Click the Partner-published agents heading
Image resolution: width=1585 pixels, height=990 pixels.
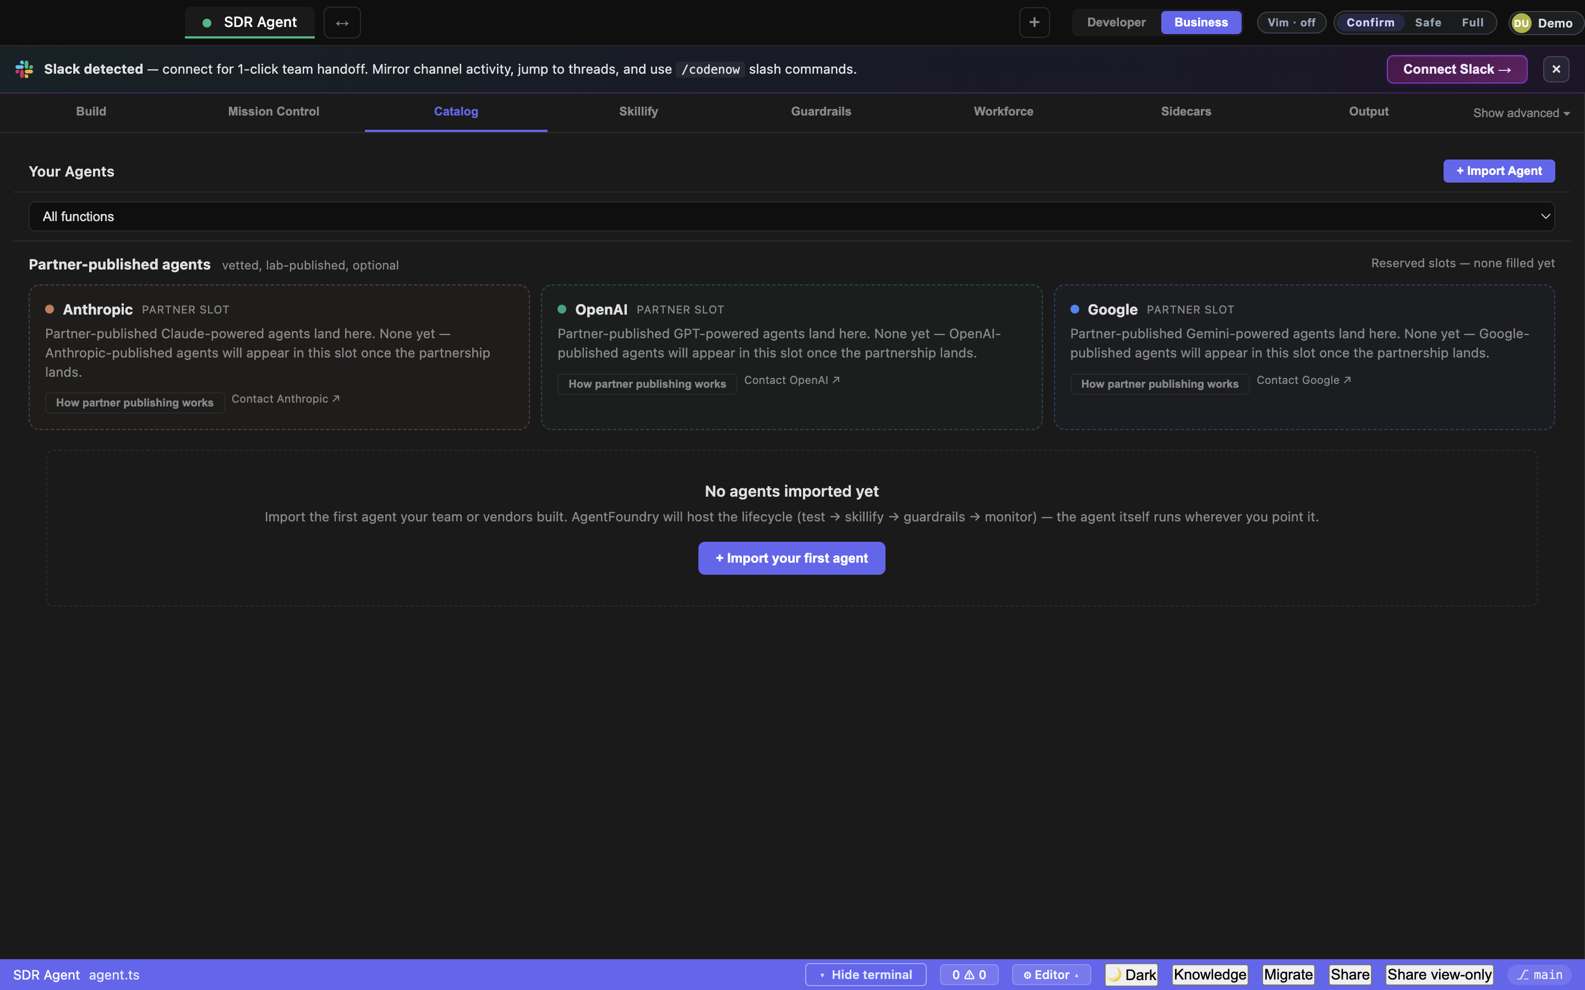(120, 265)
